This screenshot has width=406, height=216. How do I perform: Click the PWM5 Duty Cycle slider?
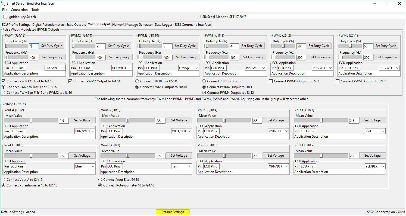(x=283, y=46)
